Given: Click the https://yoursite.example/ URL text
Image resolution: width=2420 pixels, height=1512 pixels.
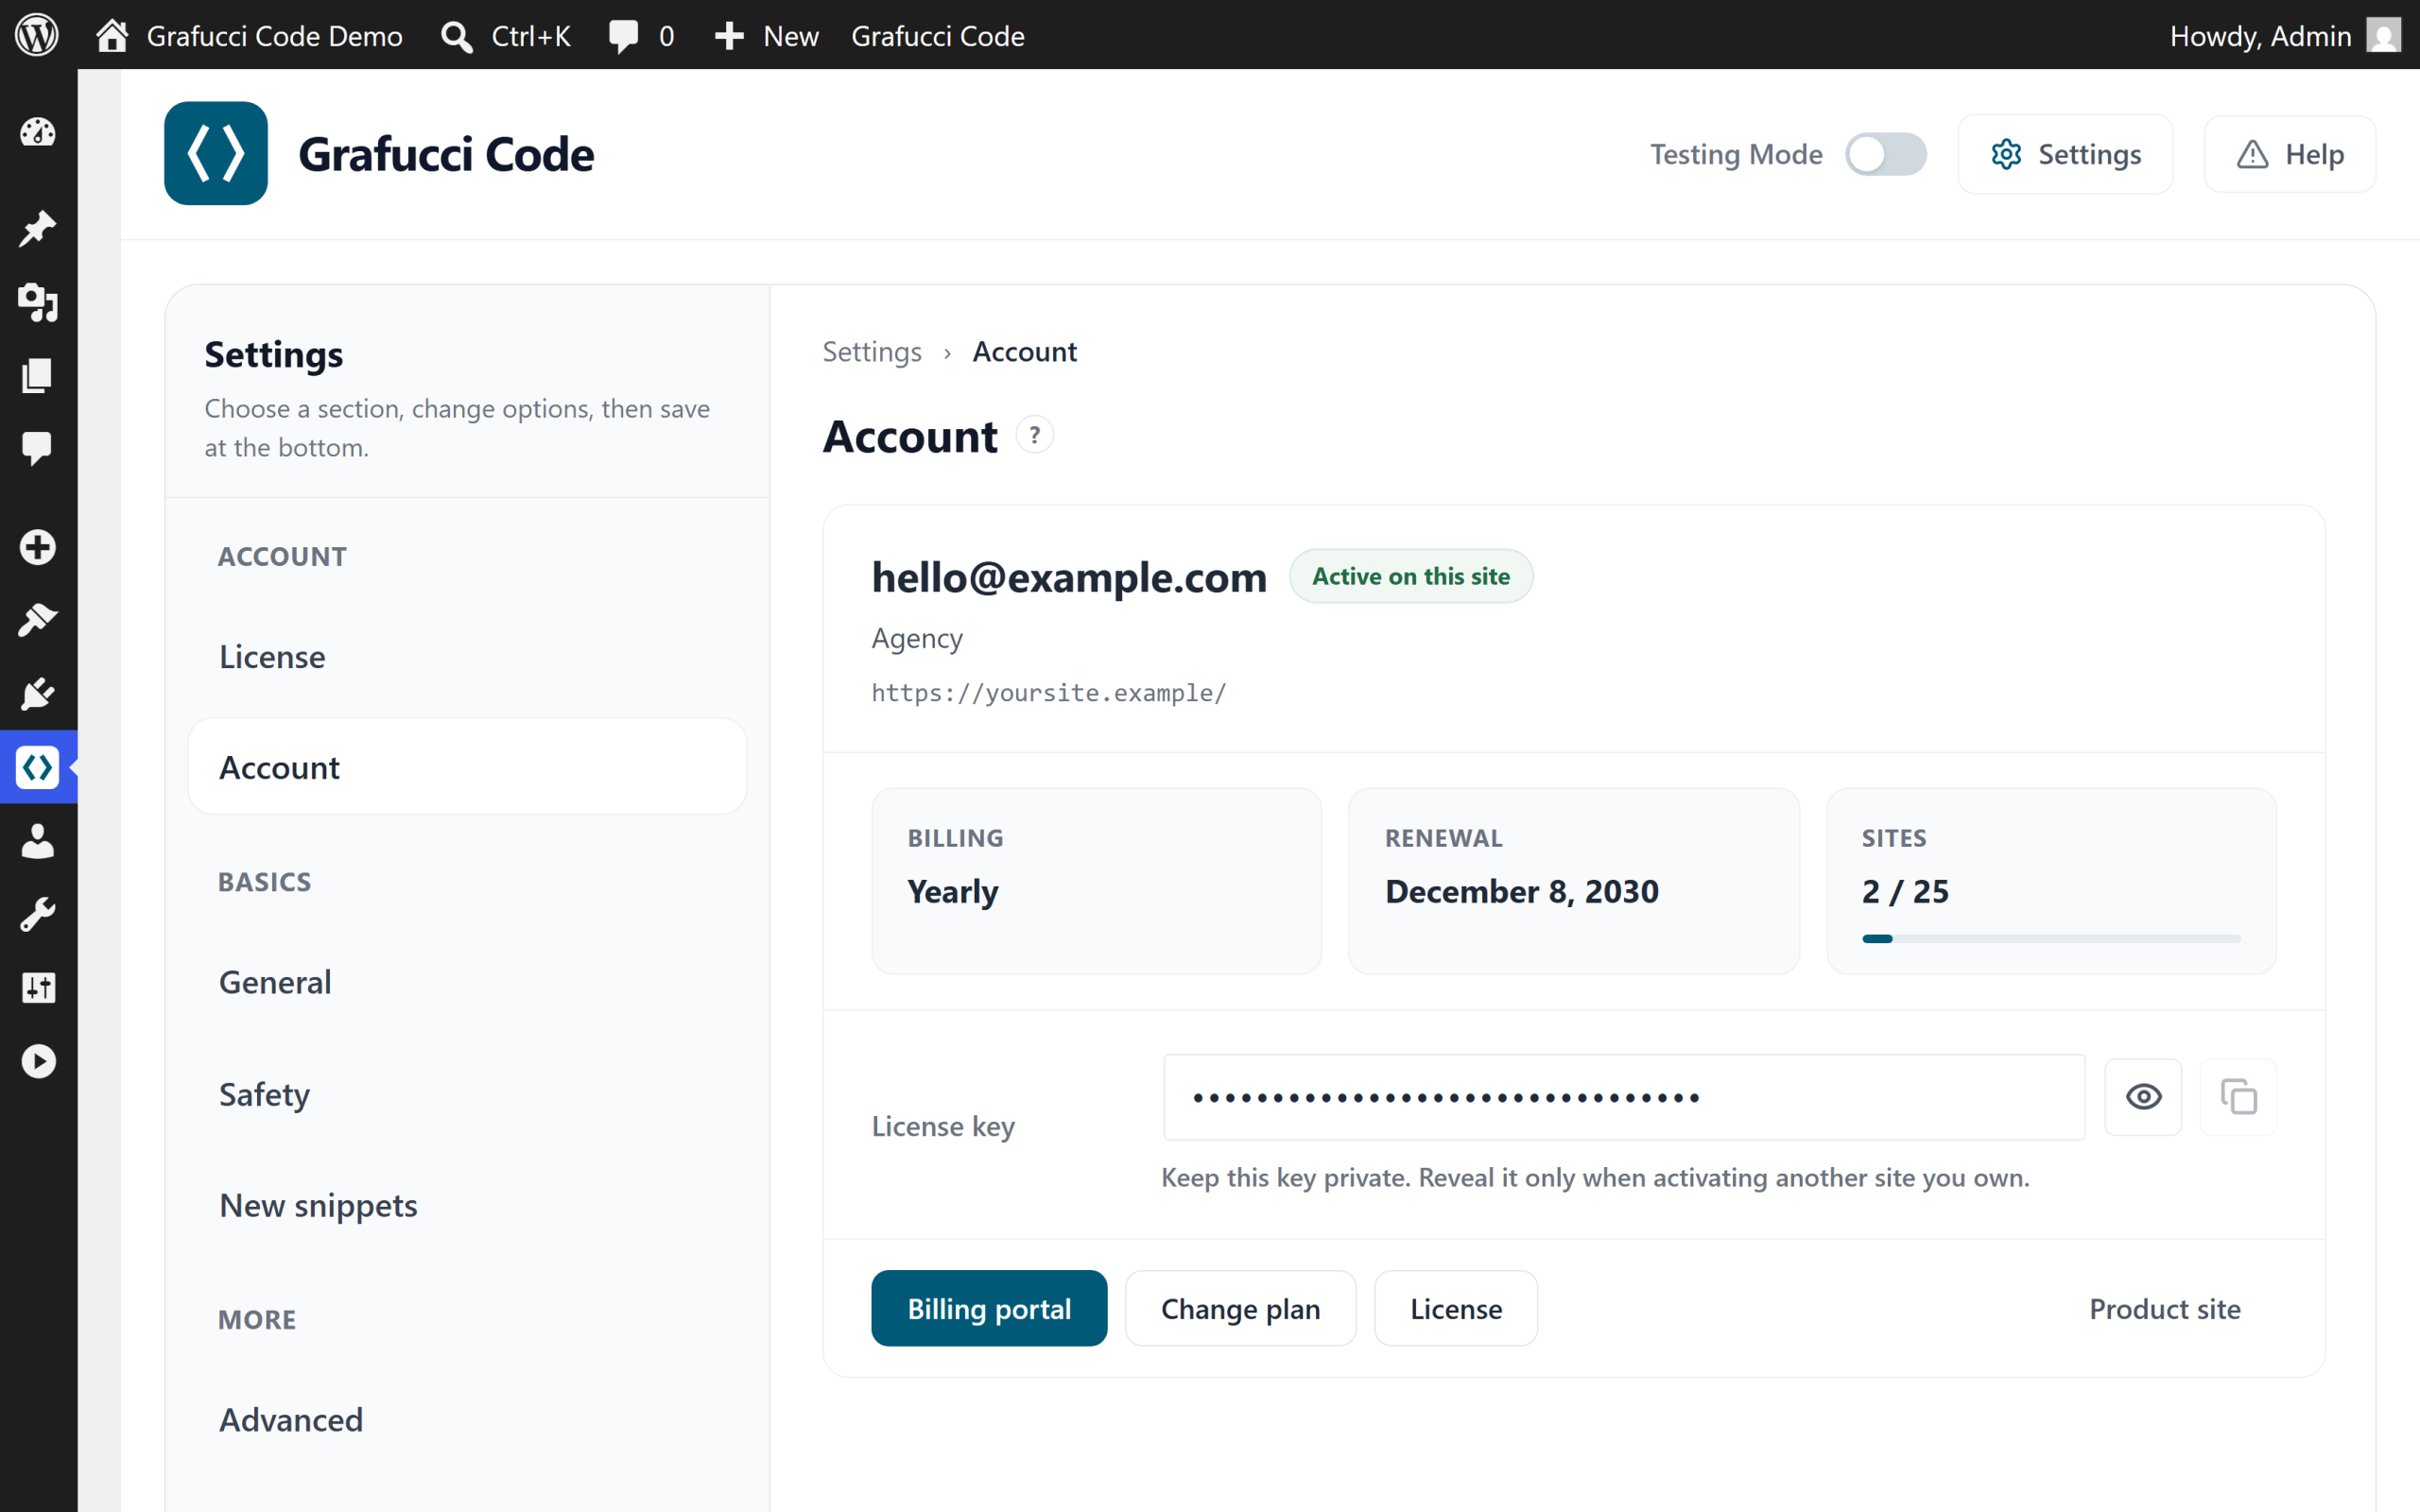Looking at the screenshot, I should coord(1049,693).
